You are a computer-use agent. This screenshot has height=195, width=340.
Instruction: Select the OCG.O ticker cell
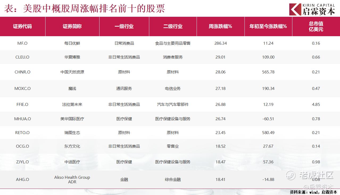coord(22,146)
